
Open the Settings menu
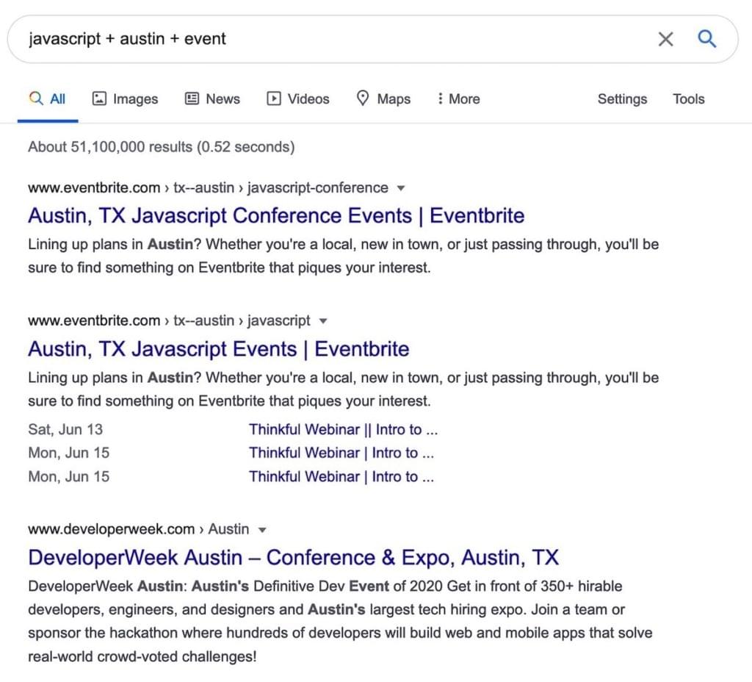(x=622, y=98)
